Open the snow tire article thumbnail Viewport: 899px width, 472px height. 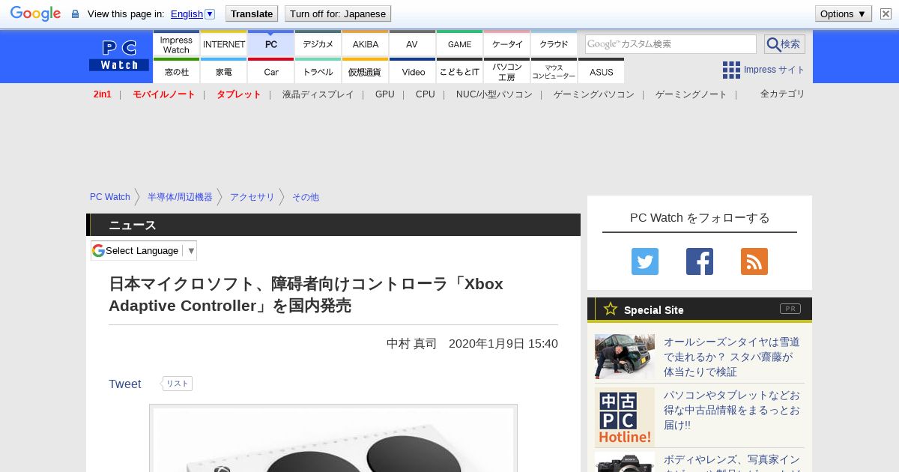coord(625,357)
